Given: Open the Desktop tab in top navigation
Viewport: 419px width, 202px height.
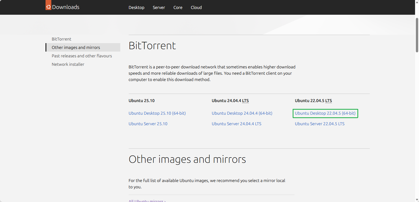Looking at the screenshot, I should coord(136,7).
